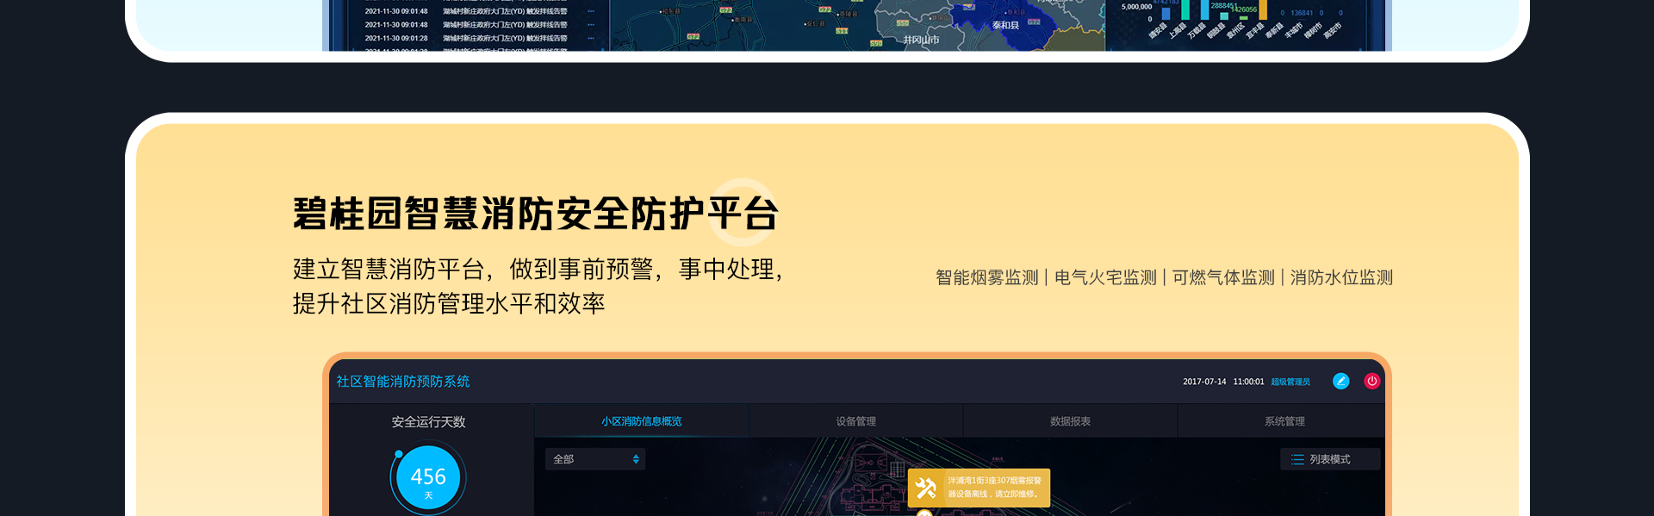This screenshot has width=1654, height=516.
Task: Click the 社区智能消防预防系统 title
Action: click(403, 381)
